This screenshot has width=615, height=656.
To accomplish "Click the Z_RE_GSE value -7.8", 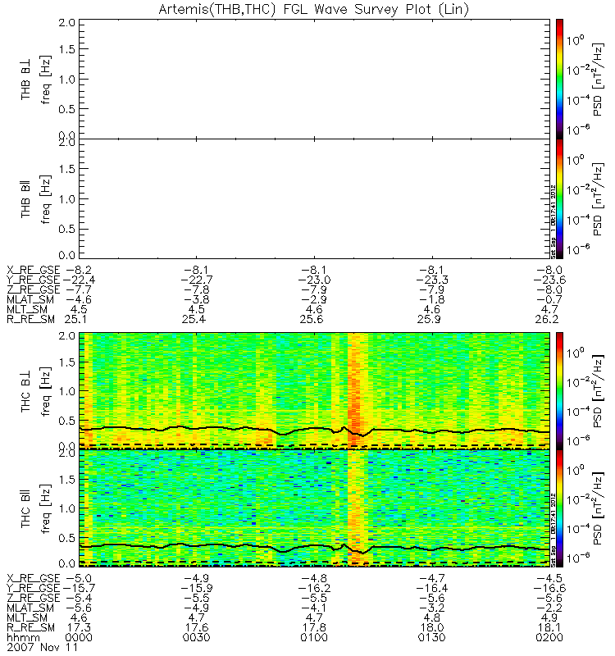I will point(196,290).
